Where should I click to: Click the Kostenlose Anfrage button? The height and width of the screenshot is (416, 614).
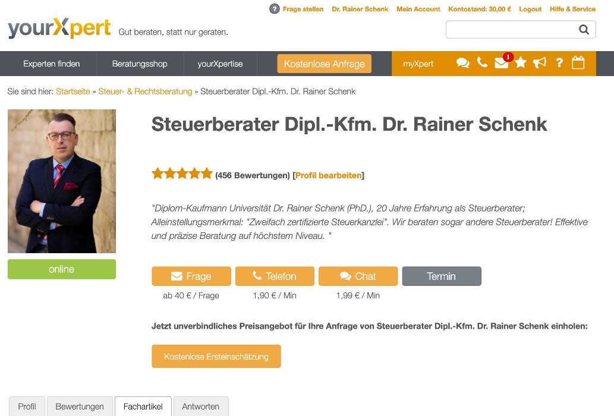pyautogui.click(x=324, y=64)
